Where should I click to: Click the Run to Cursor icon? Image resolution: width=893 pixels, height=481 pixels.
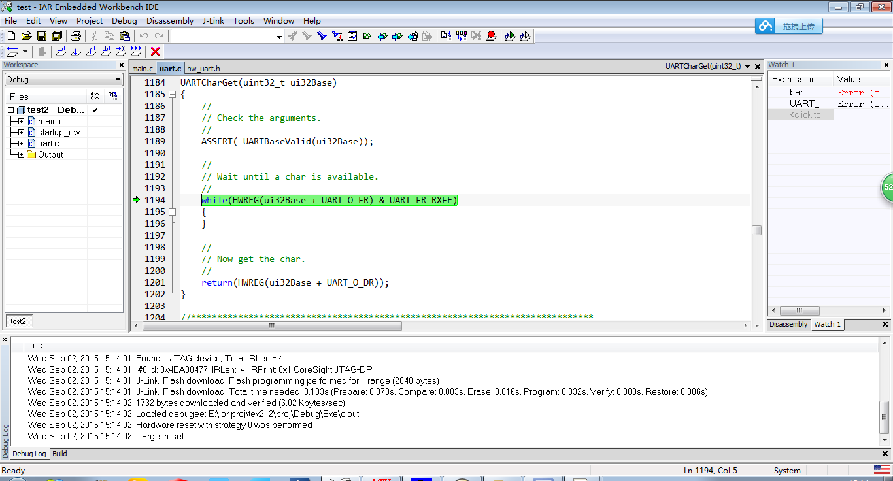tap(121, 52)
